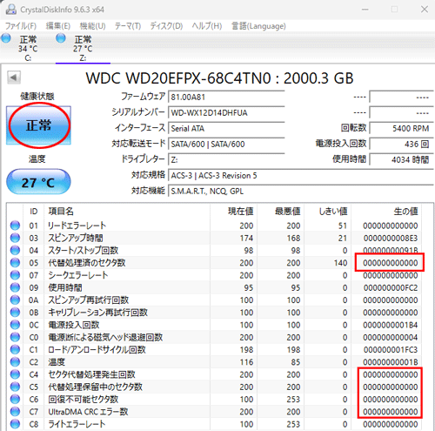Open the 機能(U) menu
Screen dimensions: 435x431
pos(92,26)
